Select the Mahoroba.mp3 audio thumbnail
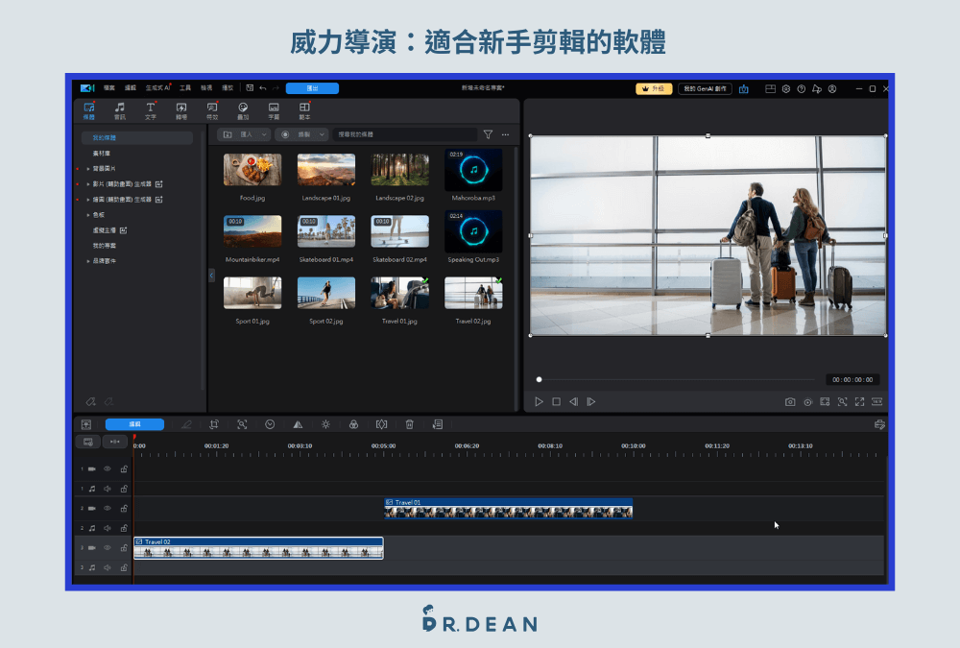 [x=473, y=170]
